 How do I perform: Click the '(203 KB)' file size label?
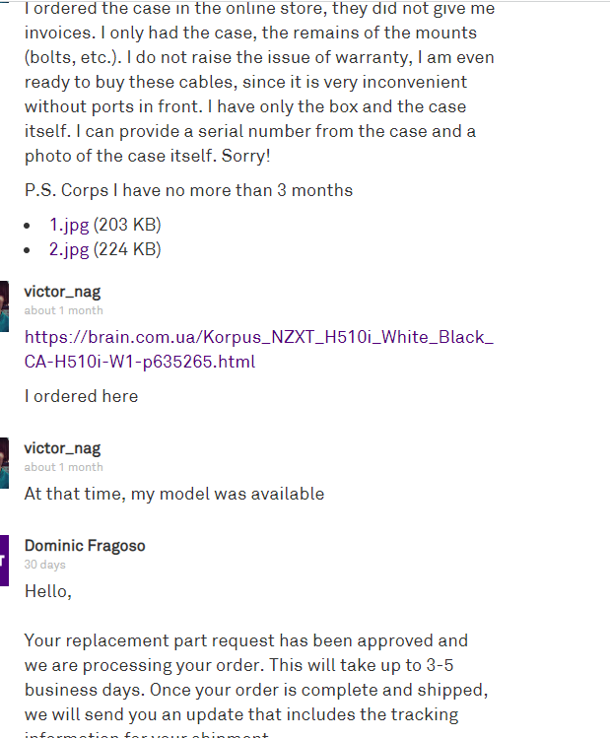click(x=127, y=225)
